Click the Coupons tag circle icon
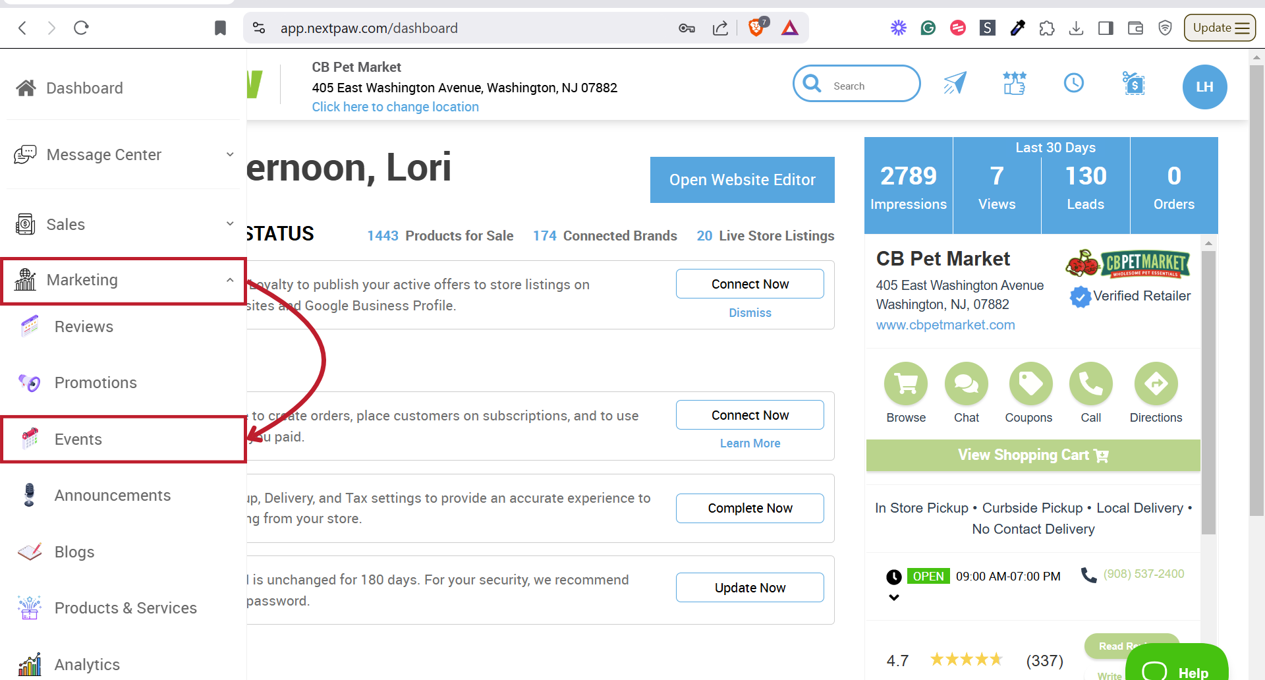Image resolution: width=1265 pixels, height=680 pixels. (1030, 383)
